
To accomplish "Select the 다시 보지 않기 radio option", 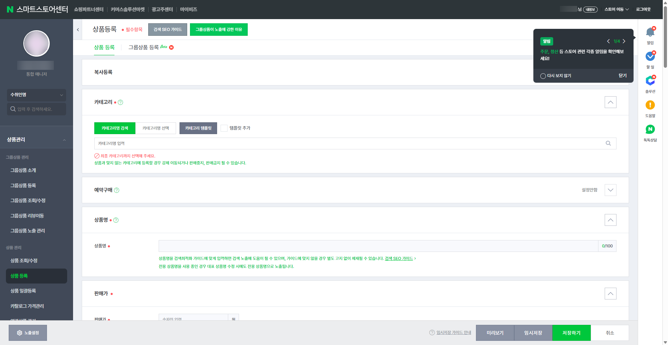I will pyautogui.click(x=543, y=76).
